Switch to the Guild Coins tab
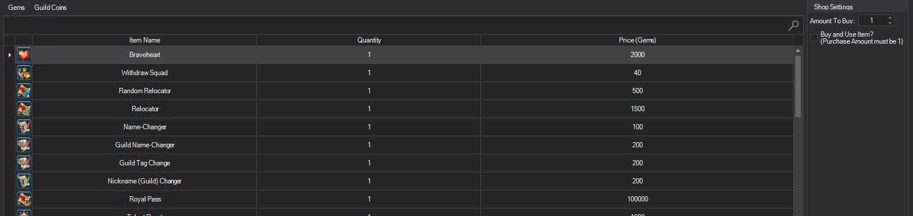Image resolution: width=913 pixels, height=216 pixels. [x=51, y=8]
